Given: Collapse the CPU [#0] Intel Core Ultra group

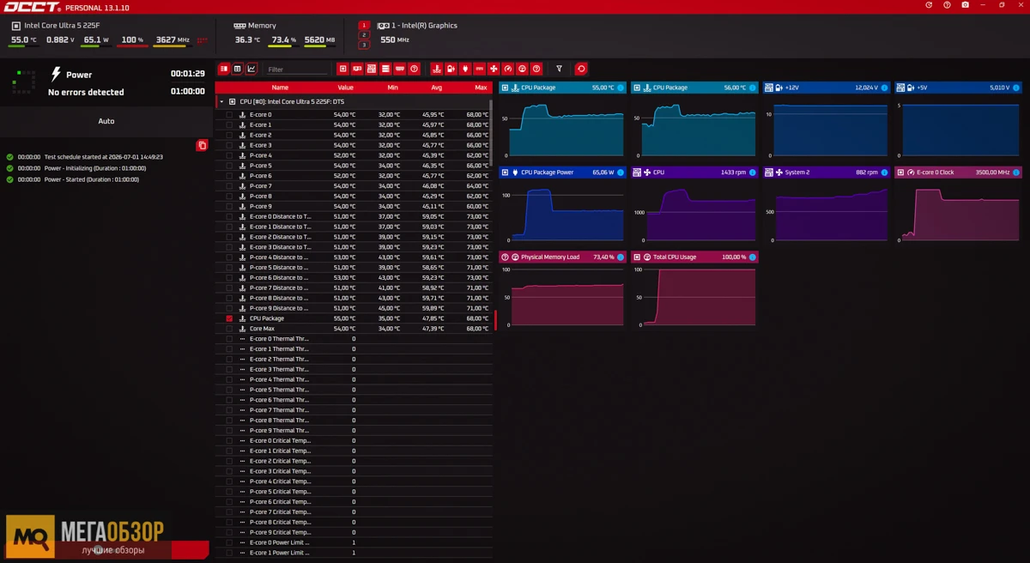Looking at the screenshot, I should [x=221, y=101].
